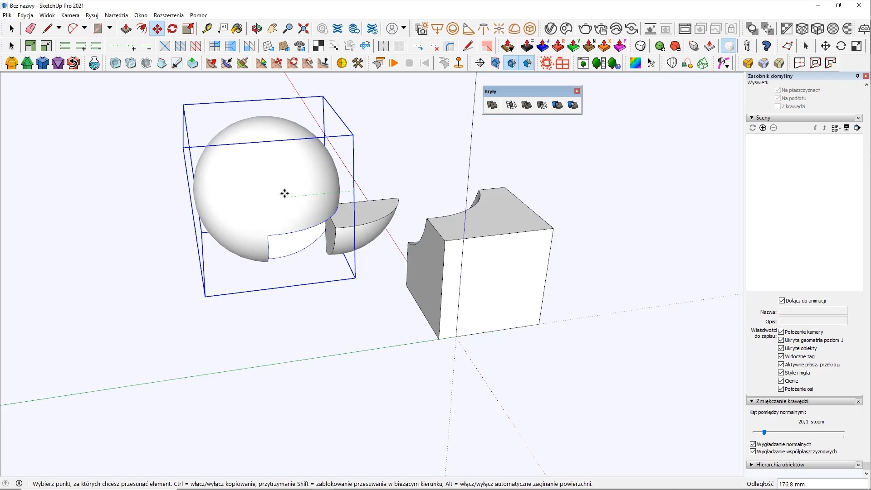Activate the Push/Pull tool
Screen dimensions: 871x490
coord(126,29)
